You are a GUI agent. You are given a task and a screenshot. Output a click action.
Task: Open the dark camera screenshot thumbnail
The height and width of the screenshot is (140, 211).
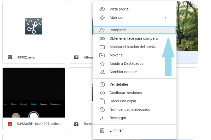click(34, 92)
